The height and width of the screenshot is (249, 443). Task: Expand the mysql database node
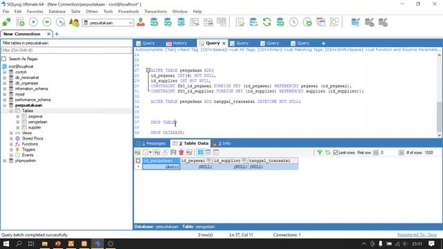5,94
